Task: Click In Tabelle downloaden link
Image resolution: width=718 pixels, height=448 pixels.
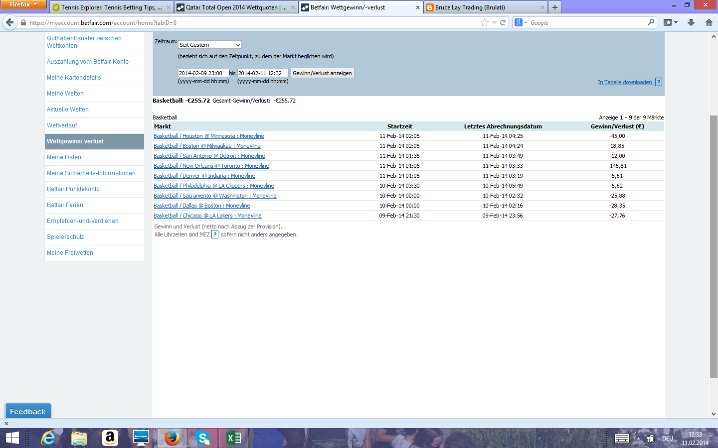Action: pyautogui.click(x=625, y=82)
